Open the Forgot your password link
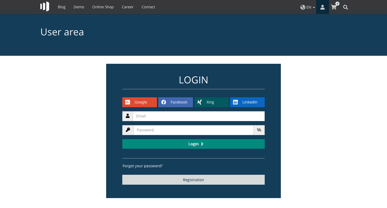This screenshot has height=208, width=387. 142,166
